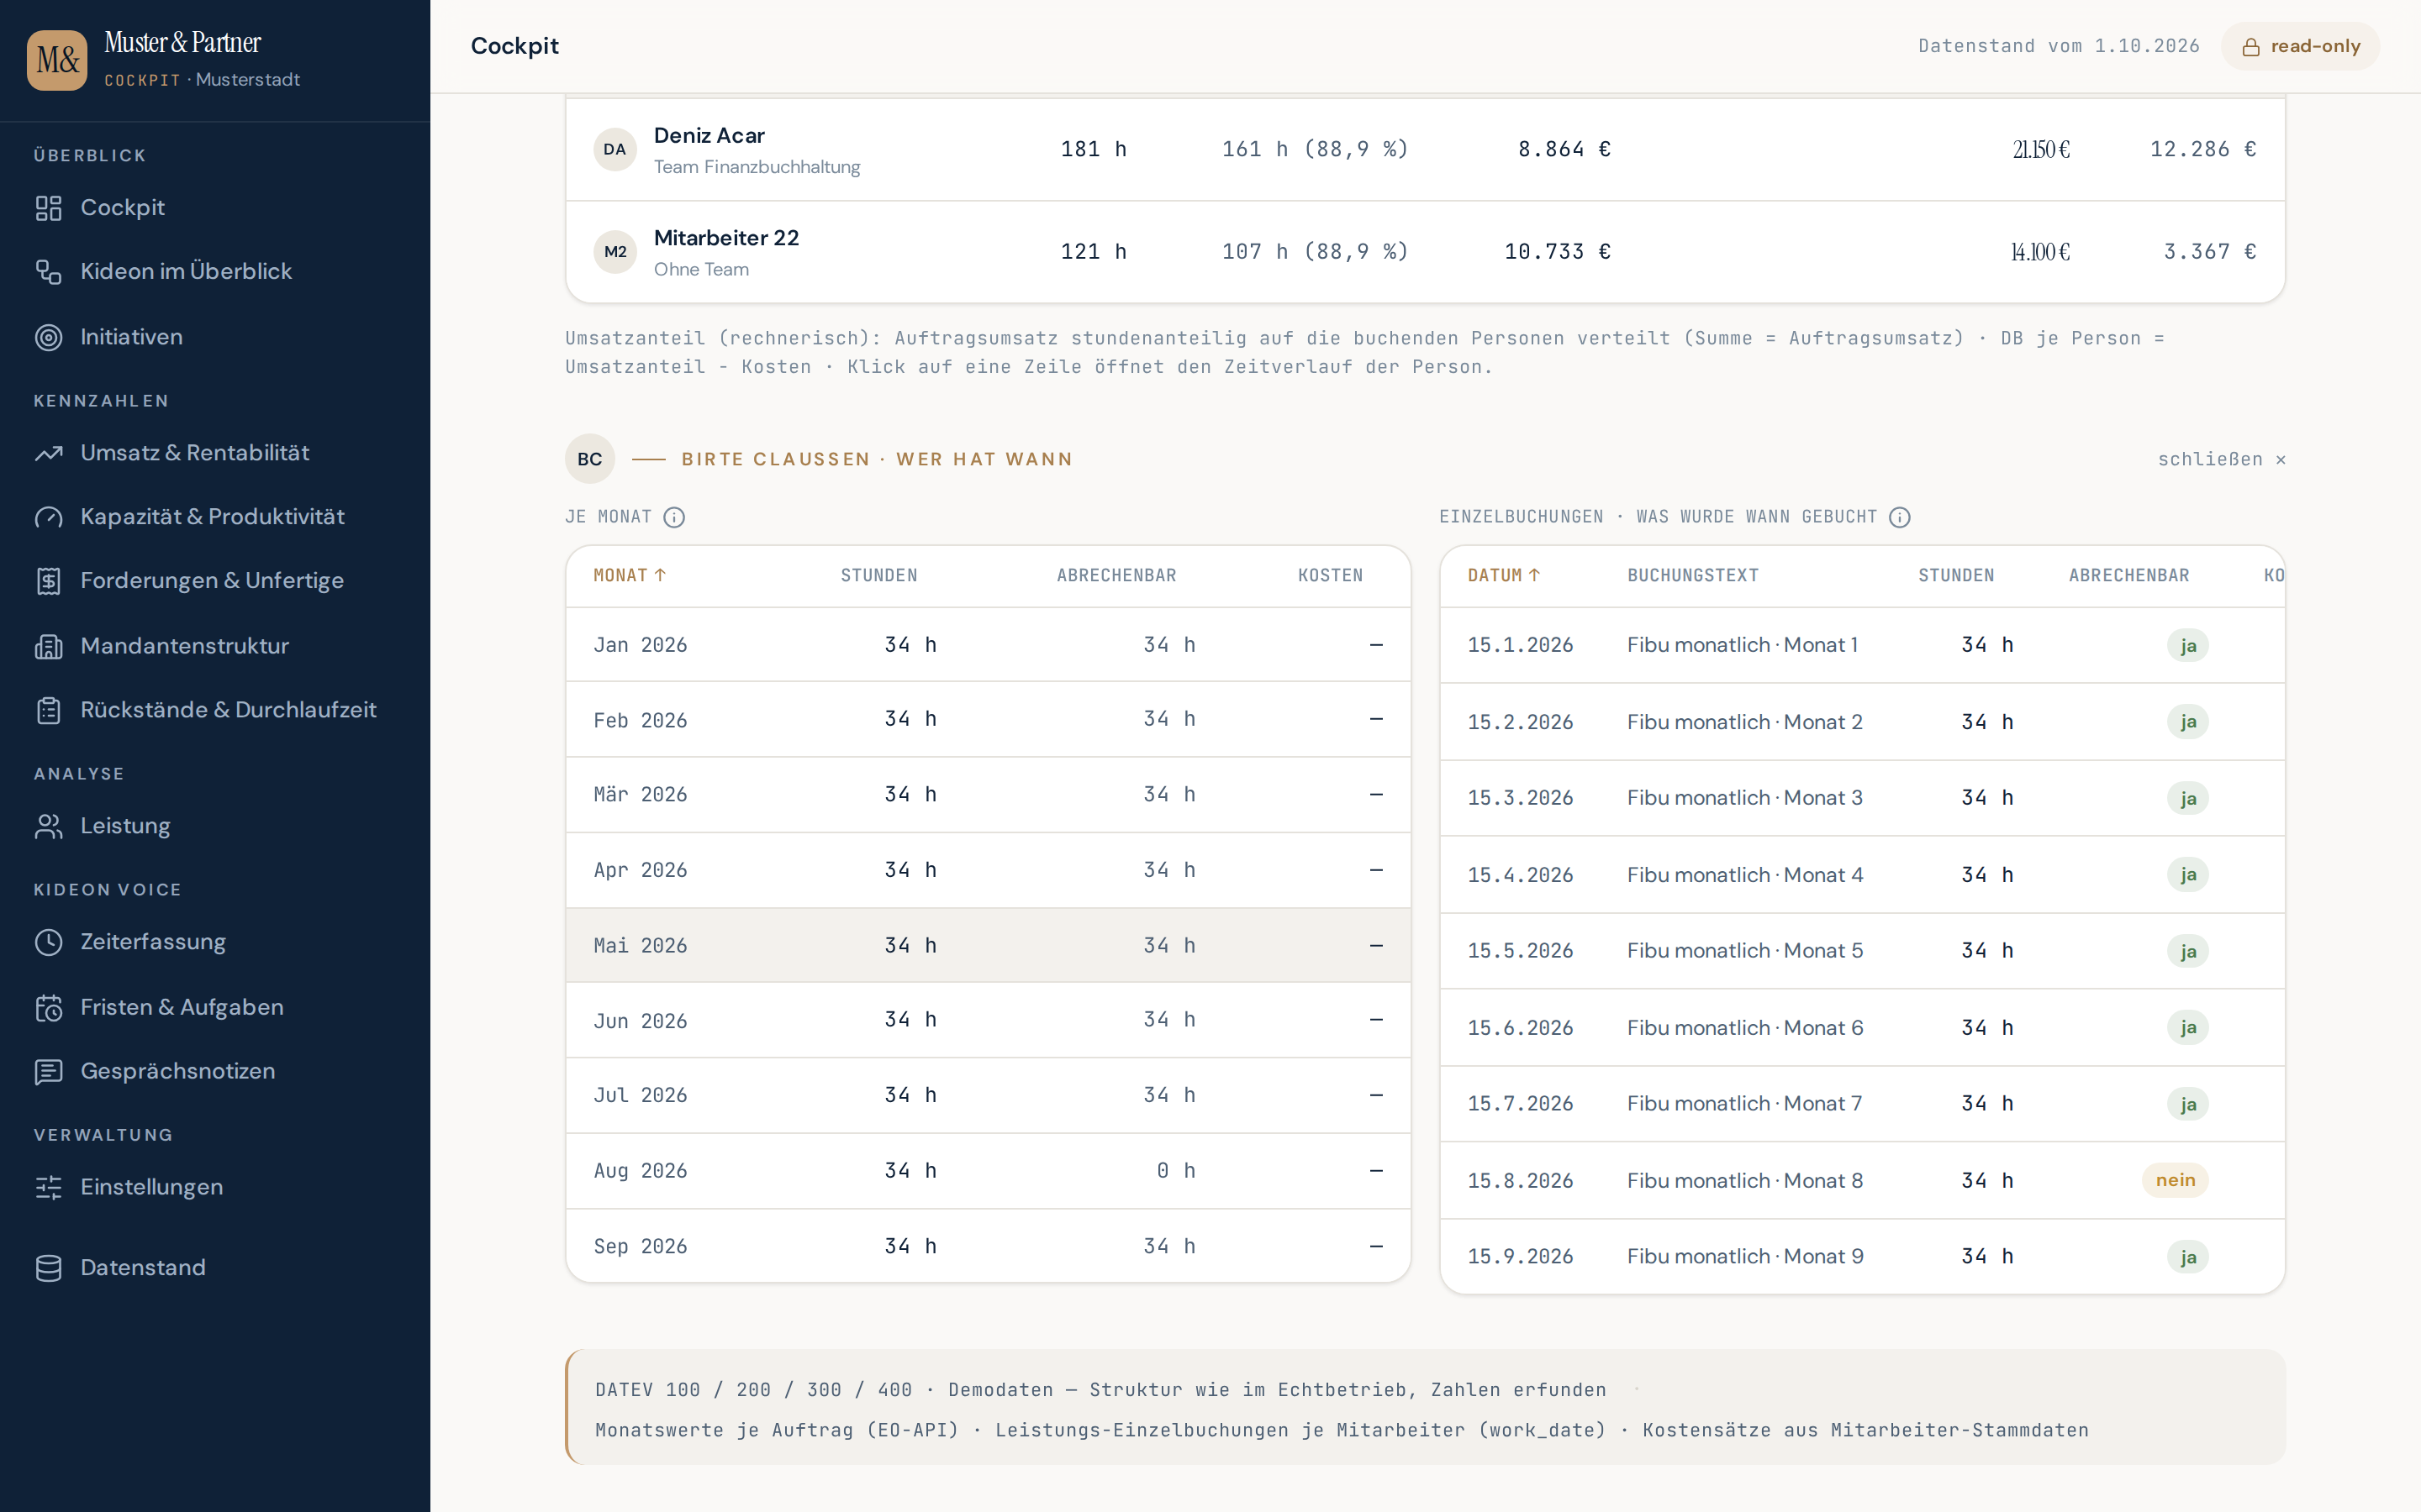
Task: Click the BC avatar of Birte Claussen
Action: click(x=590, y=459)
